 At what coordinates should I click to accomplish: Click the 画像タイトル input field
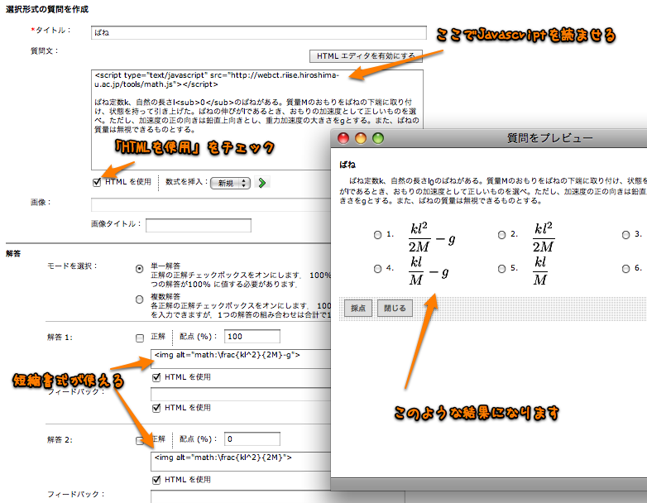pyautogui.click(x=199, y=225)
